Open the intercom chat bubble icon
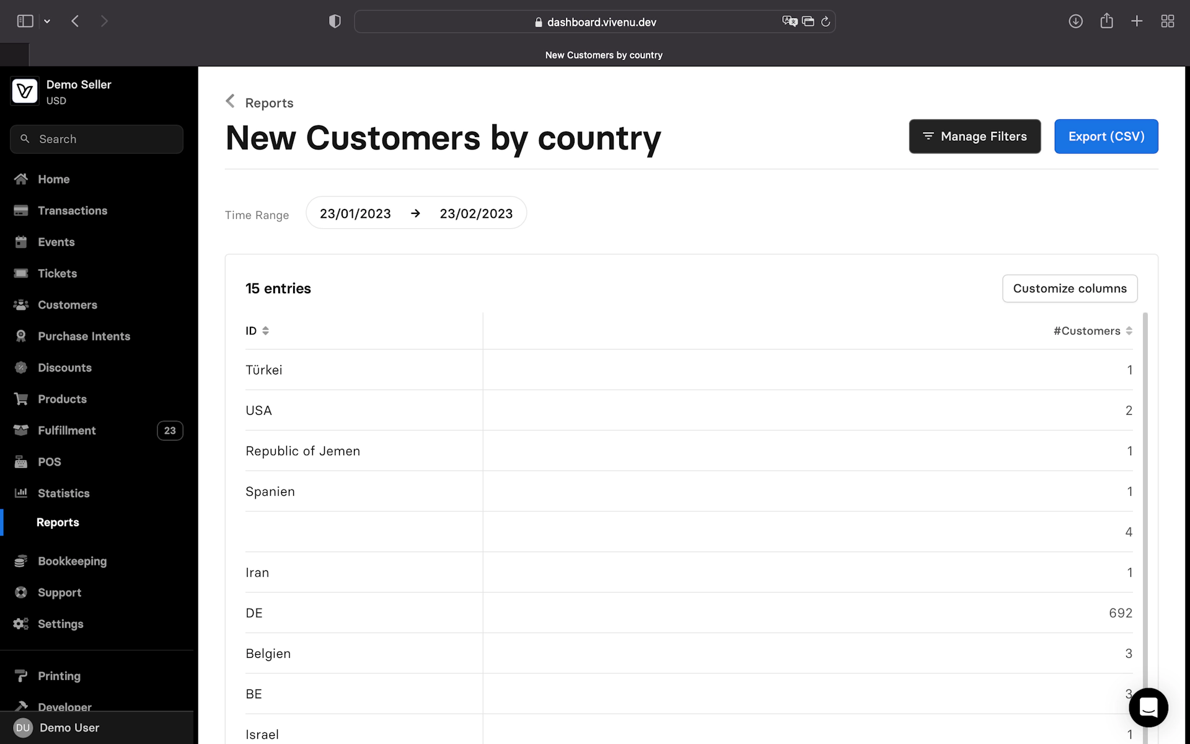Viewport: 1190px width, 744px height. click(x=1148, y=707)
